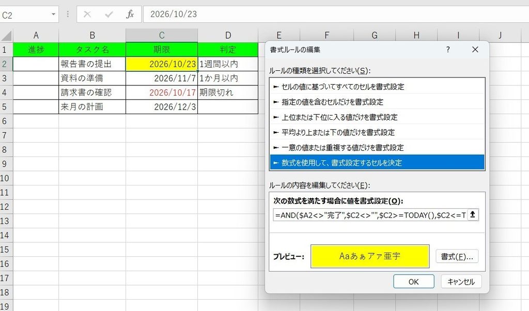Viewport: 529px width, 311px height.
Task: Close the 書式ルールの編集 dialog
Action: (x=475, y=50)
